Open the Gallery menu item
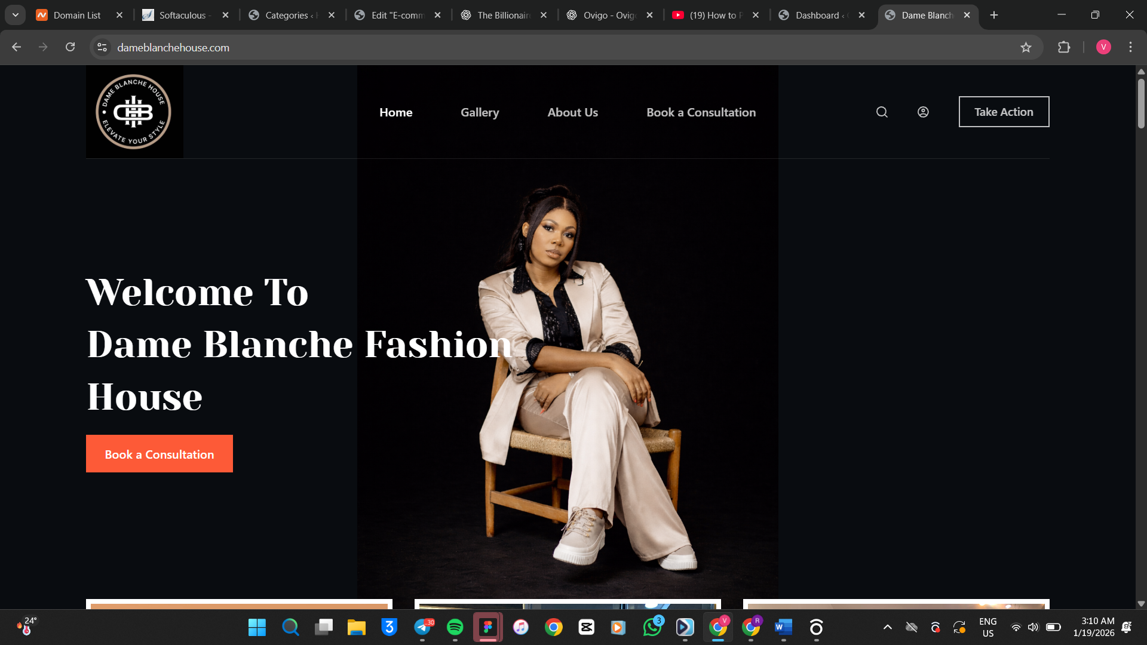Image resolution: width=1147 pixels, height=645 pixels. coord(480,112)
